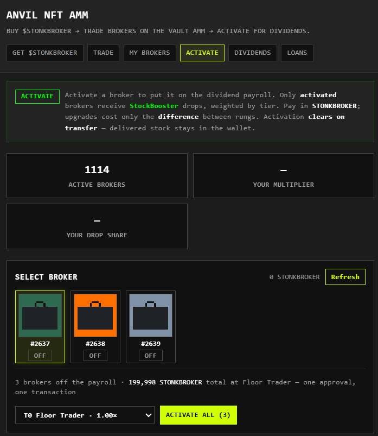Click the #2637 broker label
The height and width of the screenshot is (436, 378).
coord(40,344)
